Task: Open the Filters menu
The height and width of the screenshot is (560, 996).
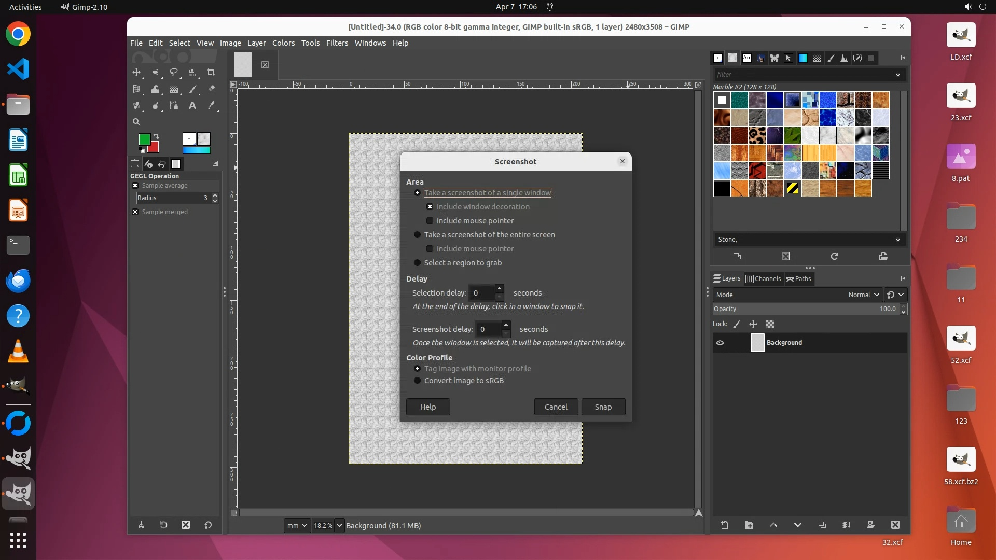Action: [x=337, y=43]
